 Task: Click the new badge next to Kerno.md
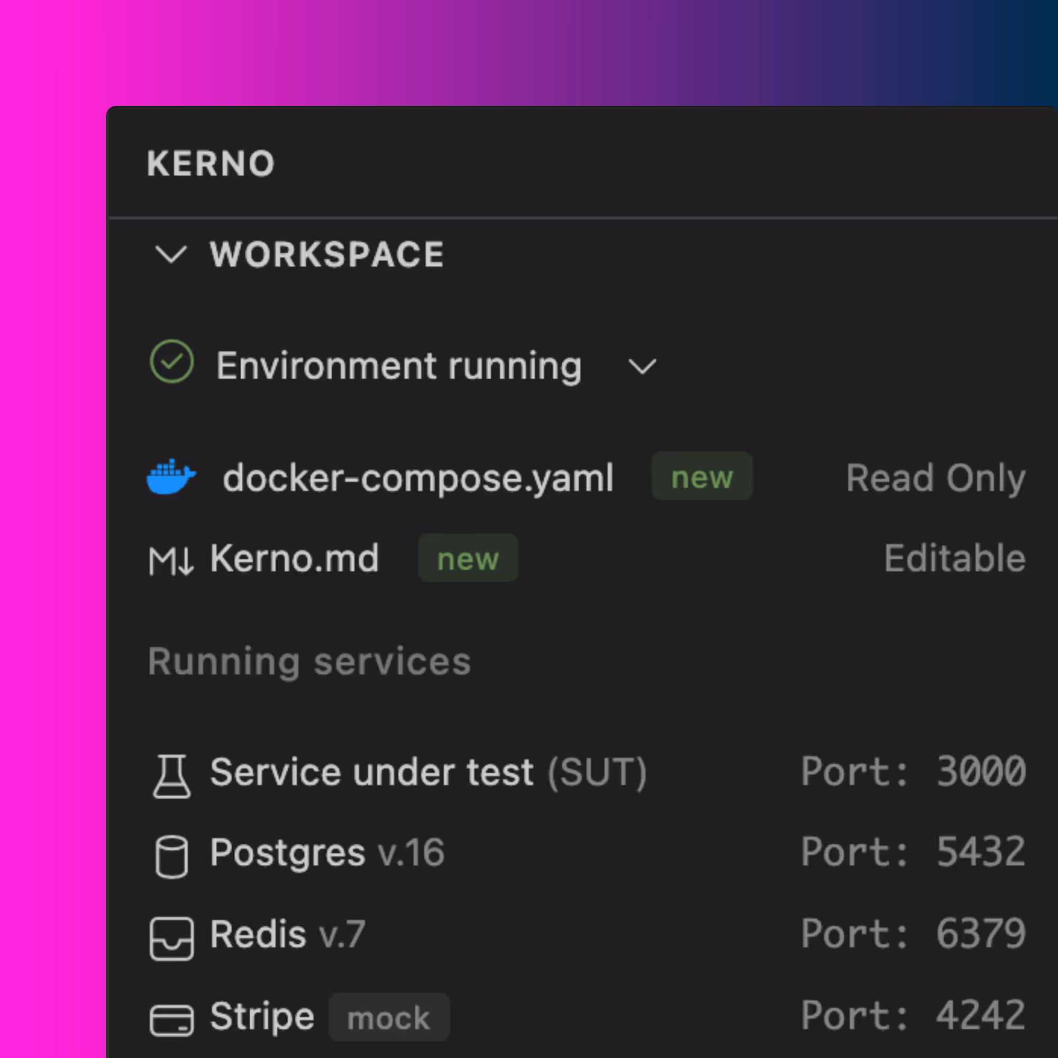tap(468, 559)
